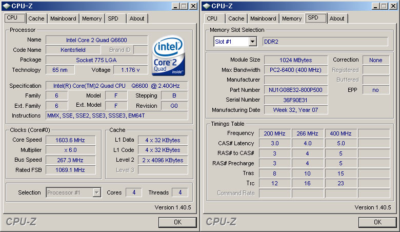Click the Core Speed value 1603.6 MHz
Viewport: 400px width, 232px height.
[70, 140]
